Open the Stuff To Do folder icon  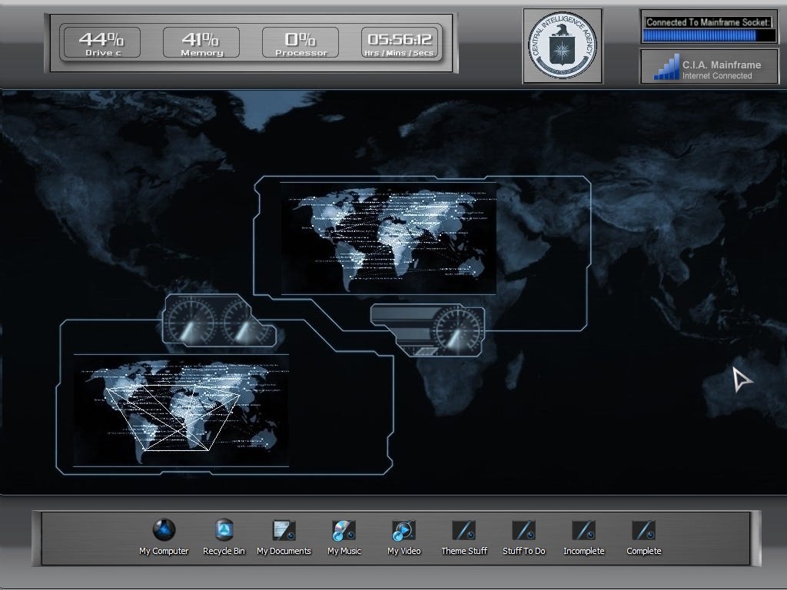tap(523, 530)
